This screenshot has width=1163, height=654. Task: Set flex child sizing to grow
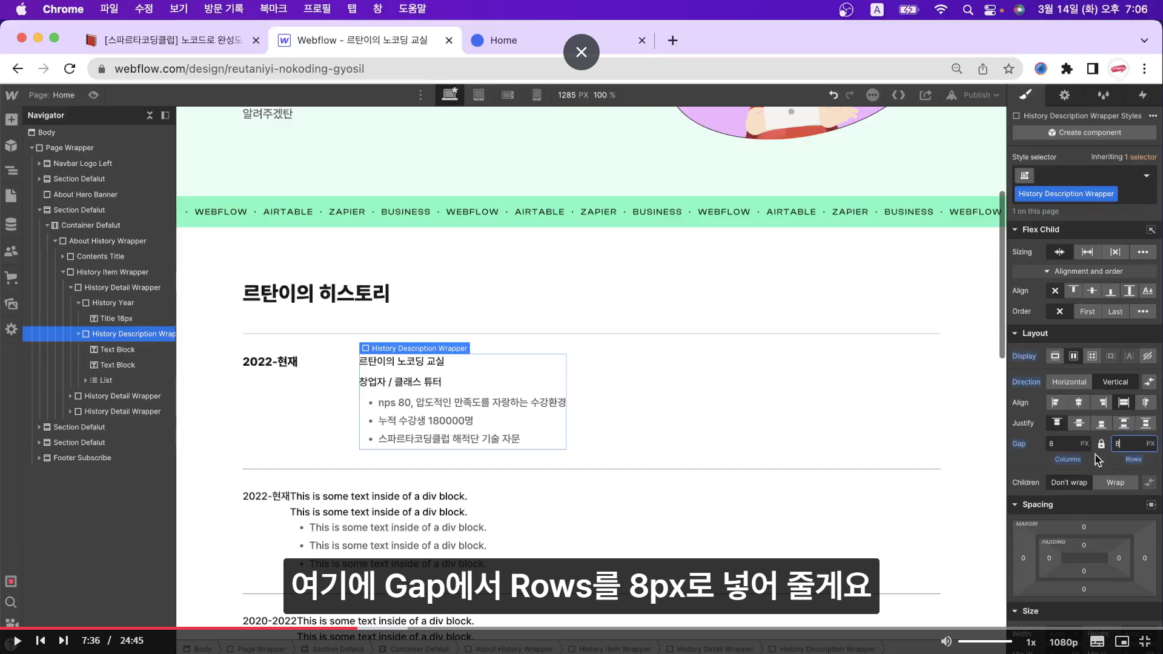tap(1087, 252)
